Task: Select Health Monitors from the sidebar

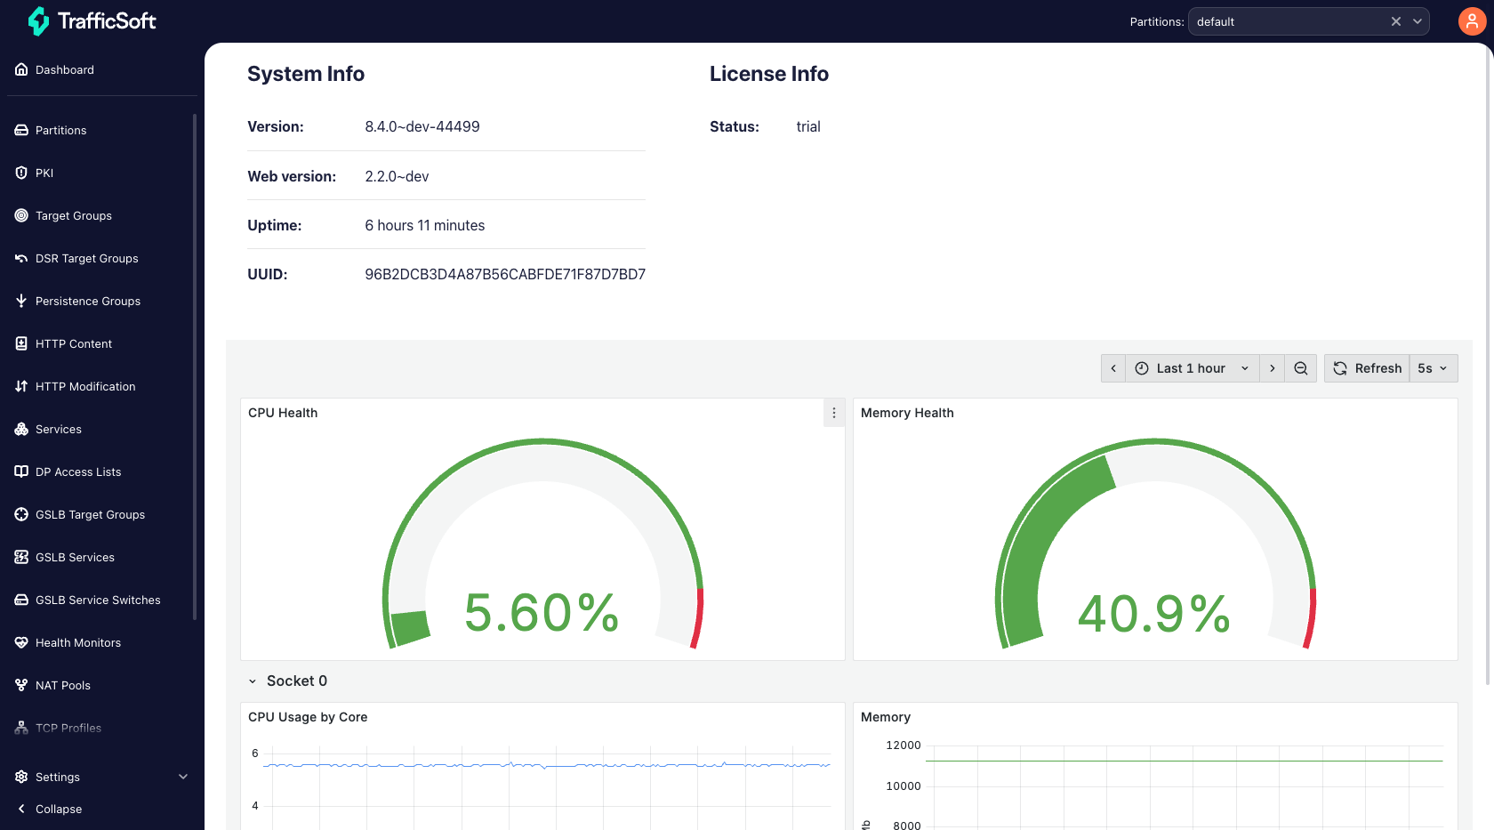Action: (x=78, y=642)
